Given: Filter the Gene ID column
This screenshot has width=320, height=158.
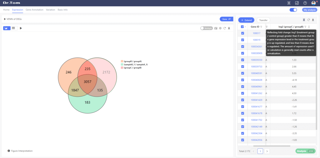Looking at the screenshot, I should tap(261, 27).
